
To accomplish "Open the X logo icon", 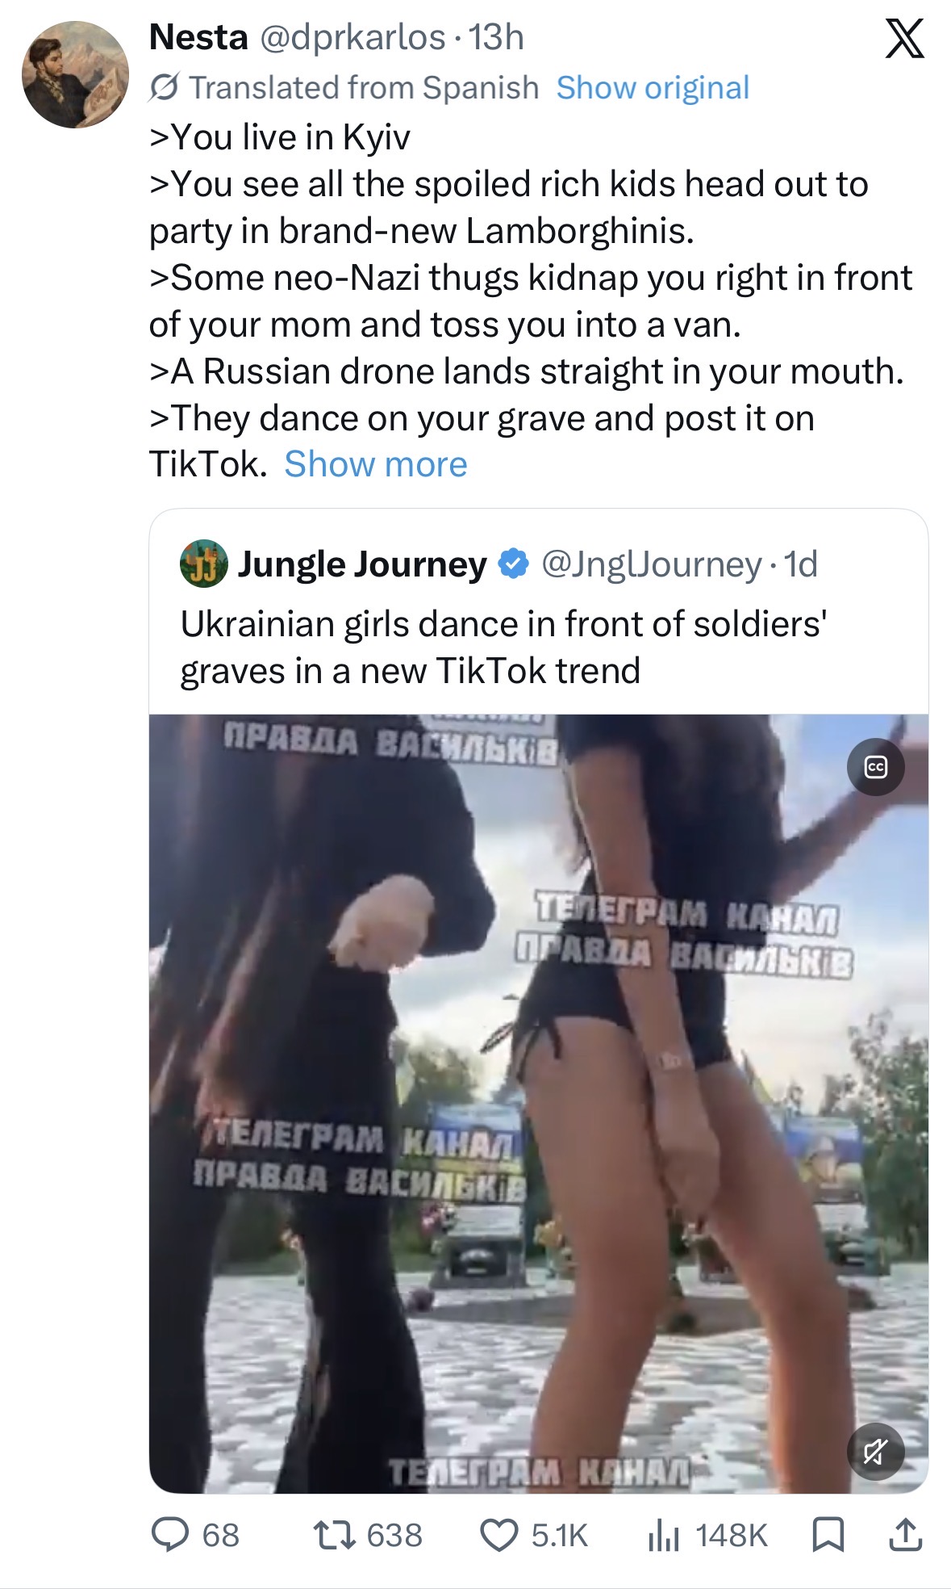I will coord(904,39).
